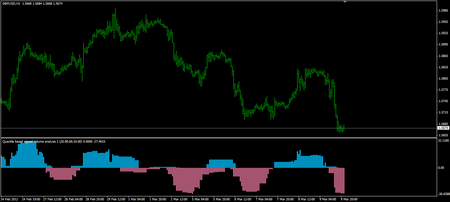Viewport: 450px width, 202px height.
Task: Click the 1.5805 price axis label
Action: pyautogui.click(x=443, y=79)
